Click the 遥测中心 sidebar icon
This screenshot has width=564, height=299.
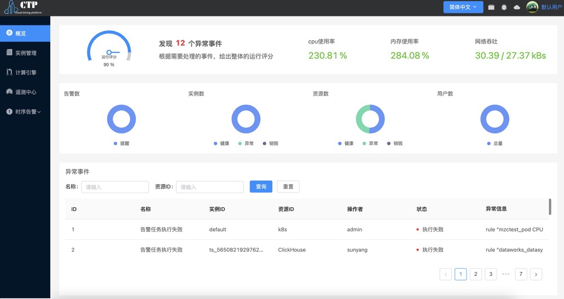pyautogui.click(x=10, y=92)
